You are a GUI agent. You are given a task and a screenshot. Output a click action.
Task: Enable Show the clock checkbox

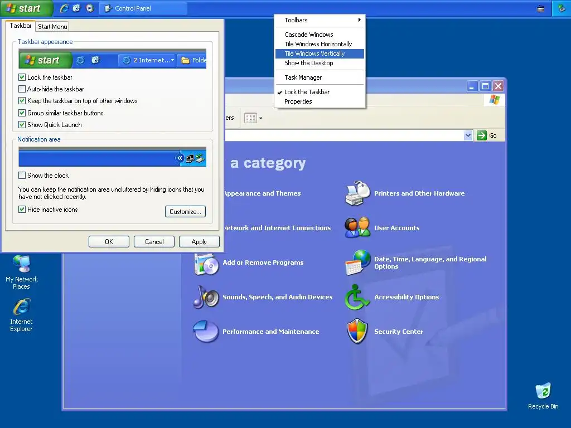[x=22, y=176]
